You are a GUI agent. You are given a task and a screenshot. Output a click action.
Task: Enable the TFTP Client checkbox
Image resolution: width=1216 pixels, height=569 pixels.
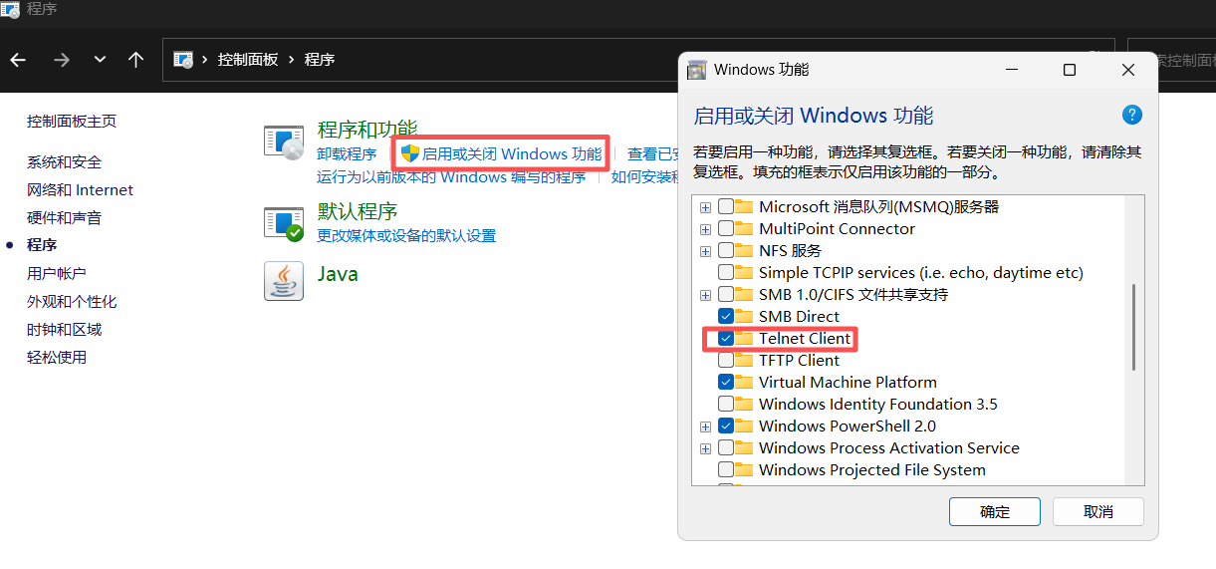coord(726,361)
